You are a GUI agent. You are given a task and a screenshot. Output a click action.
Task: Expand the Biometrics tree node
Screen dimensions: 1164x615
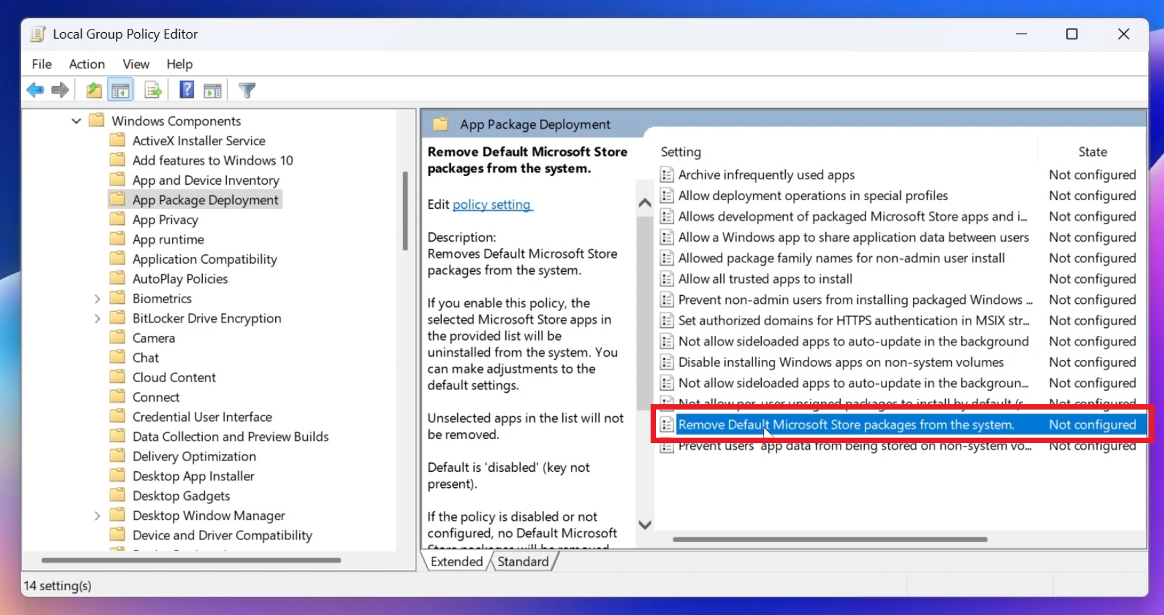coord(97,298)
